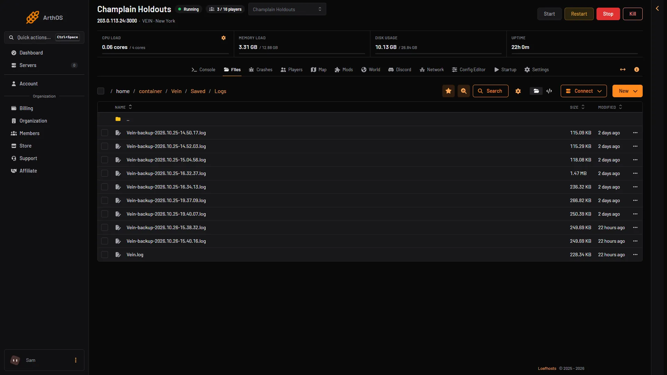Expand the Connect dropdown
This screenshot has height=375, width=667.
[584, 91]
